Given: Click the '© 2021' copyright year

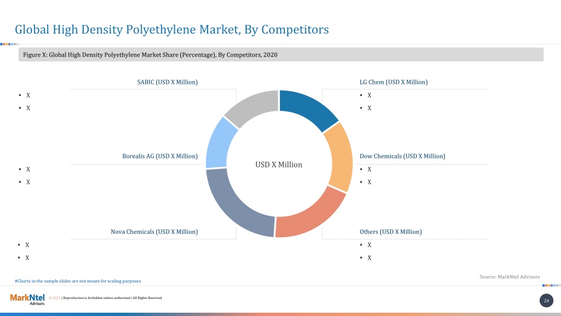Looking at the screenshot, I should click(x=54, y=298).
